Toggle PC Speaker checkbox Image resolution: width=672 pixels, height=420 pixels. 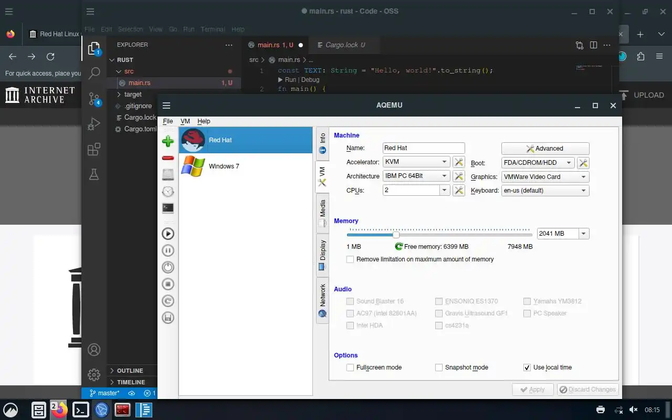(527, 313)
